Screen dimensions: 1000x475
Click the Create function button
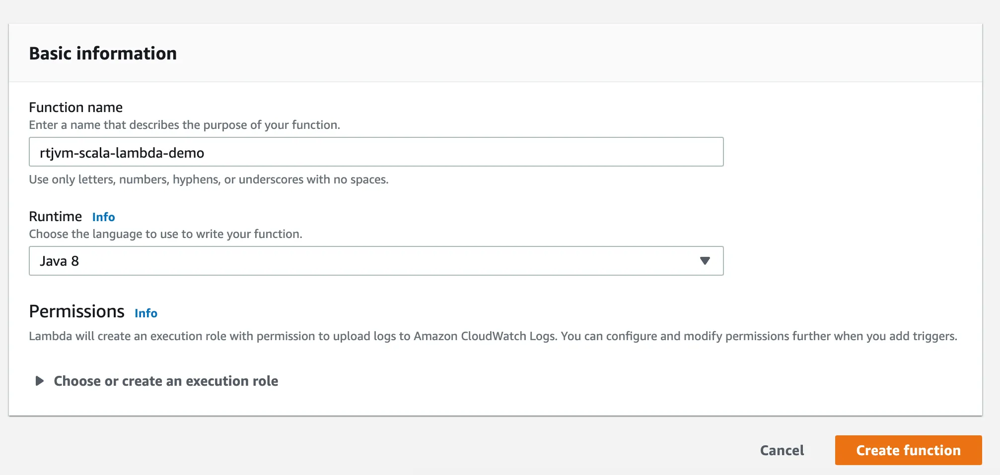pyautogui.click(x=908, y=450)
